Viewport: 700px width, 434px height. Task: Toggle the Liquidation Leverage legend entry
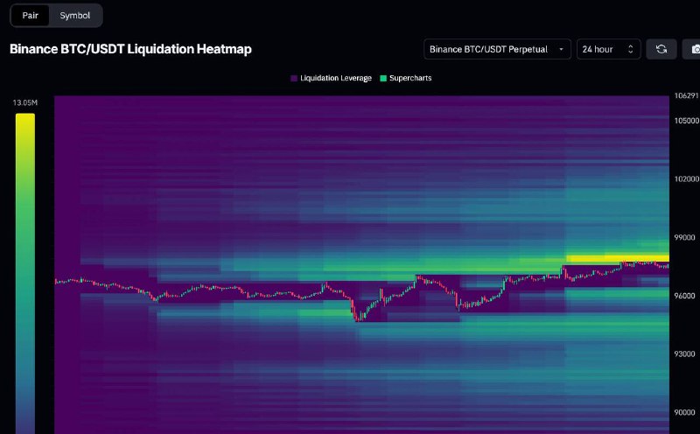point(331,78)
